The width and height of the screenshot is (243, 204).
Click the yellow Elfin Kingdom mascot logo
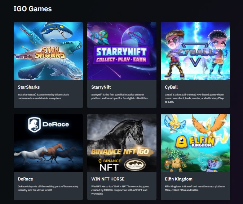click(181, 142)
